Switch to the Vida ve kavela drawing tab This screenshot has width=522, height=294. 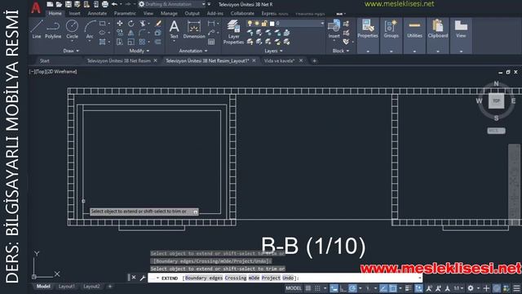(279, 61)
